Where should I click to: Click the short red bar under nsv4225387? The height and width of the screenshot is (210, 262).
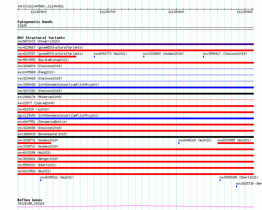click(x=47, y=57)
